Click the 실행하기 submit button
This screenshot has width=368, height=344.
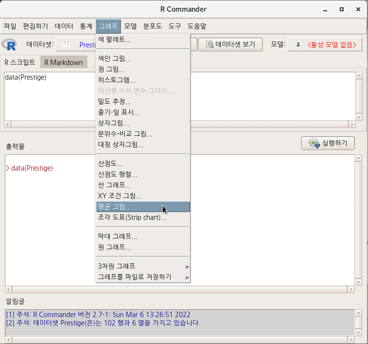pyautogui.click(x=328, y=143)
